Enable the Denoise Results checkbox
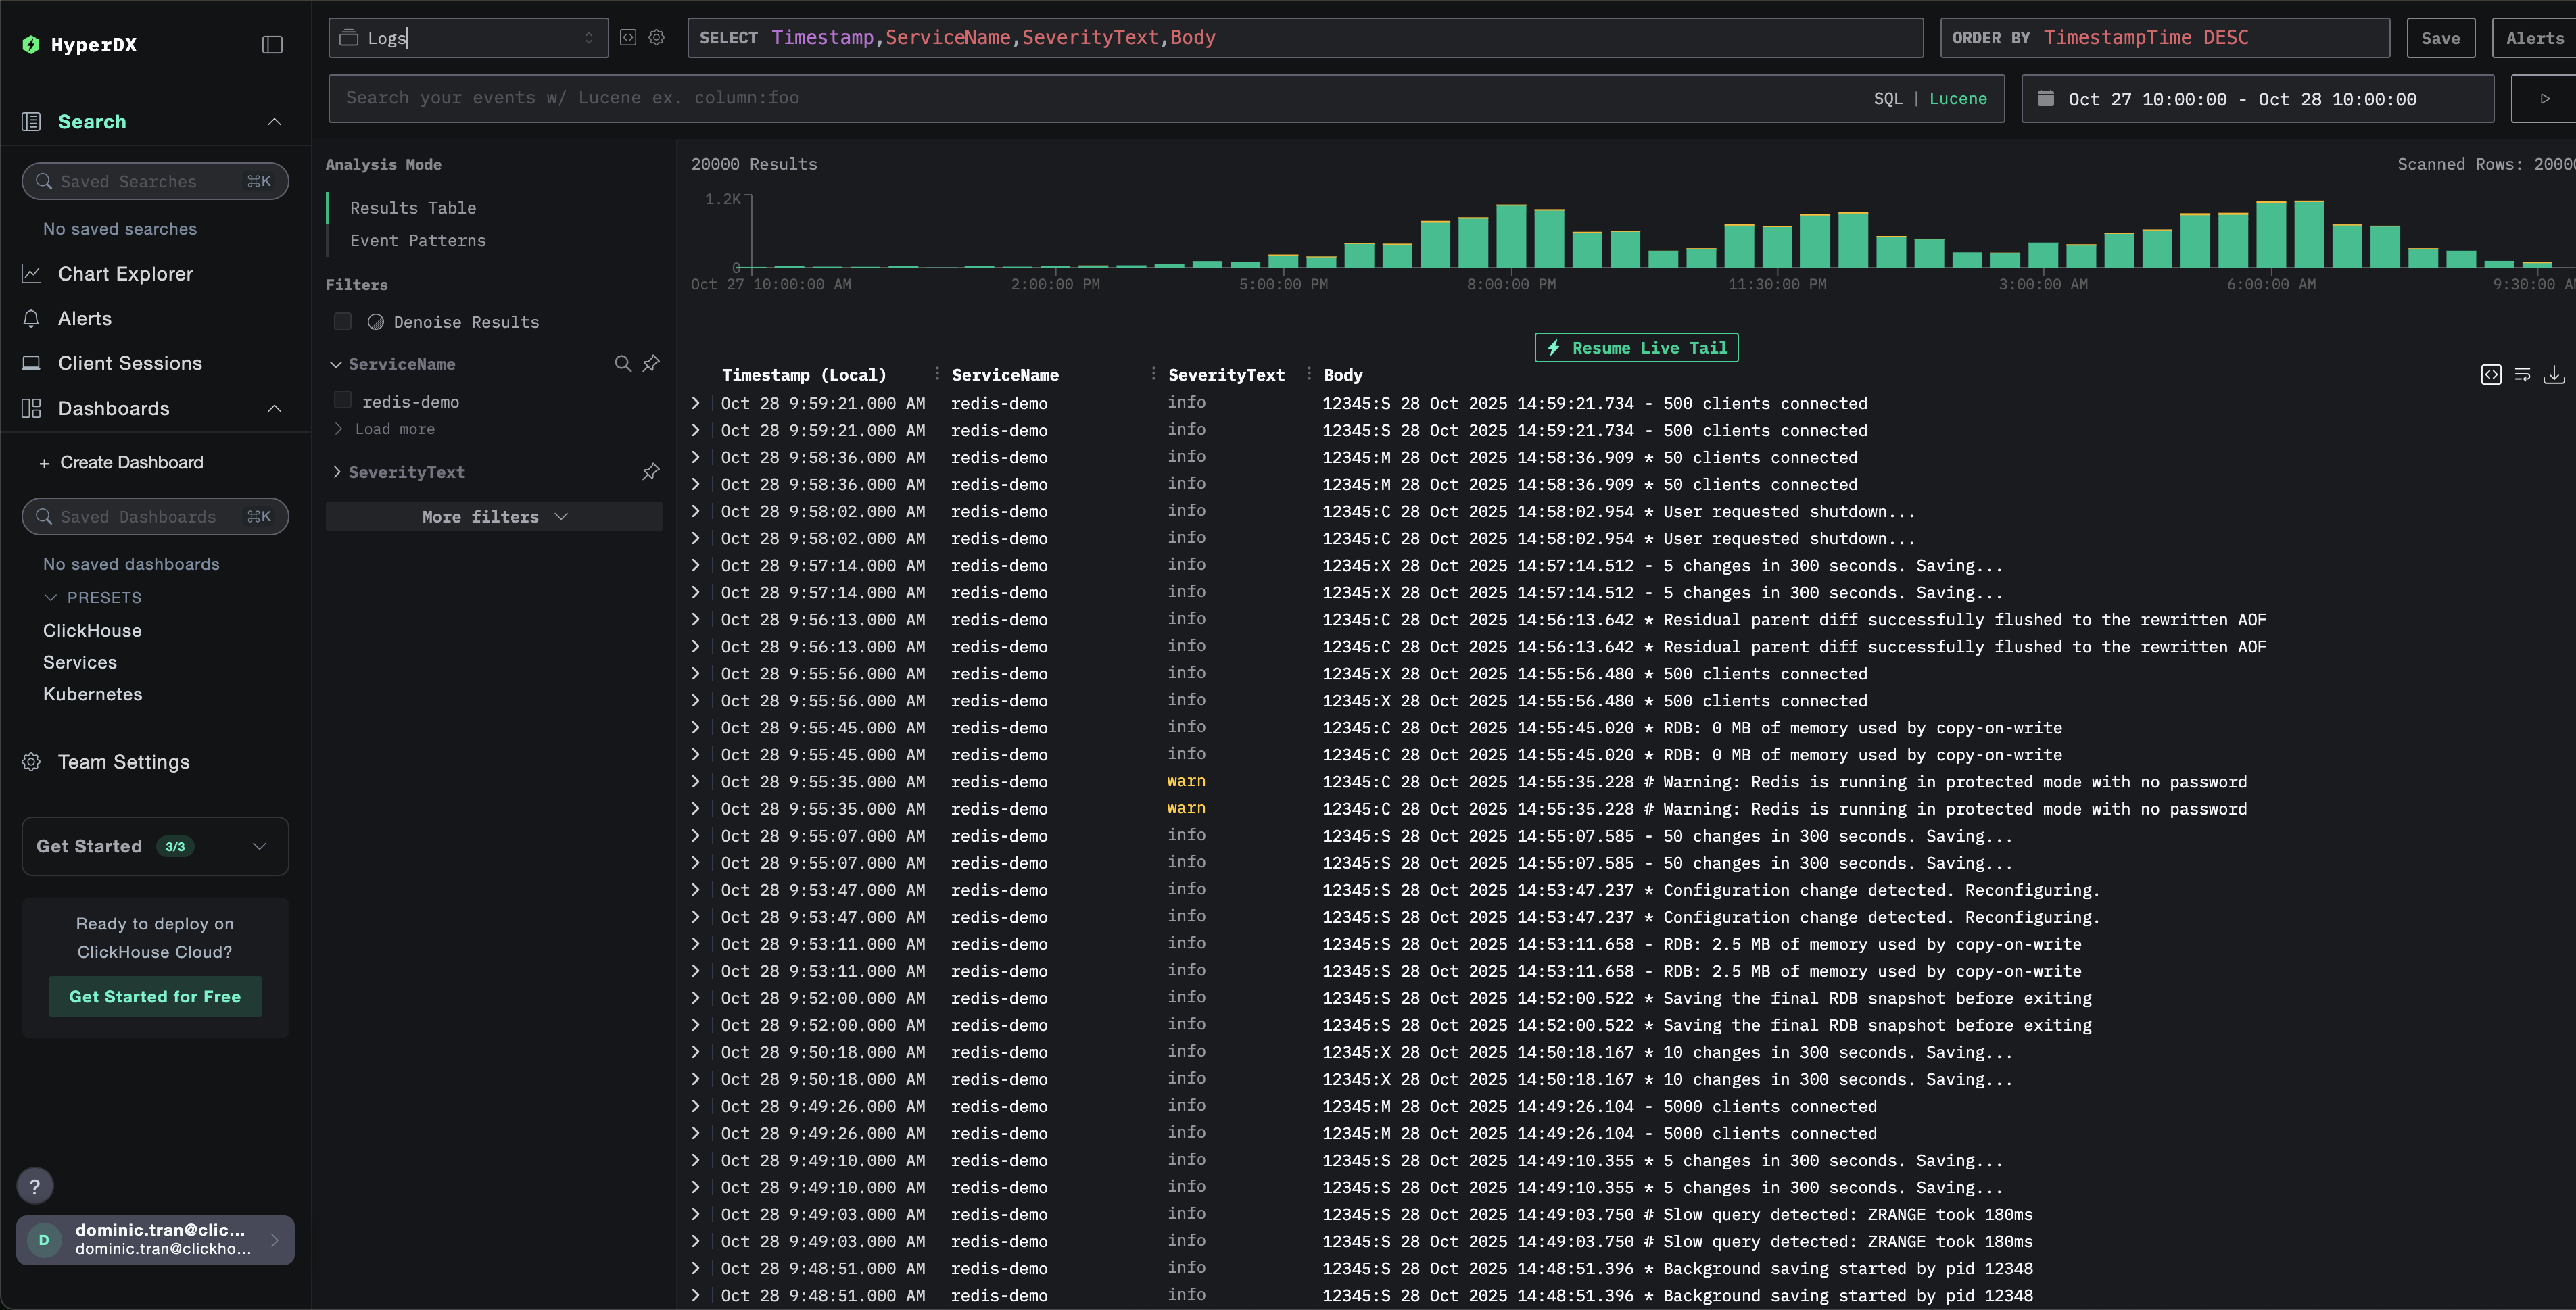The height and width of the screenshot is (1310, 2576). (342, 321)
